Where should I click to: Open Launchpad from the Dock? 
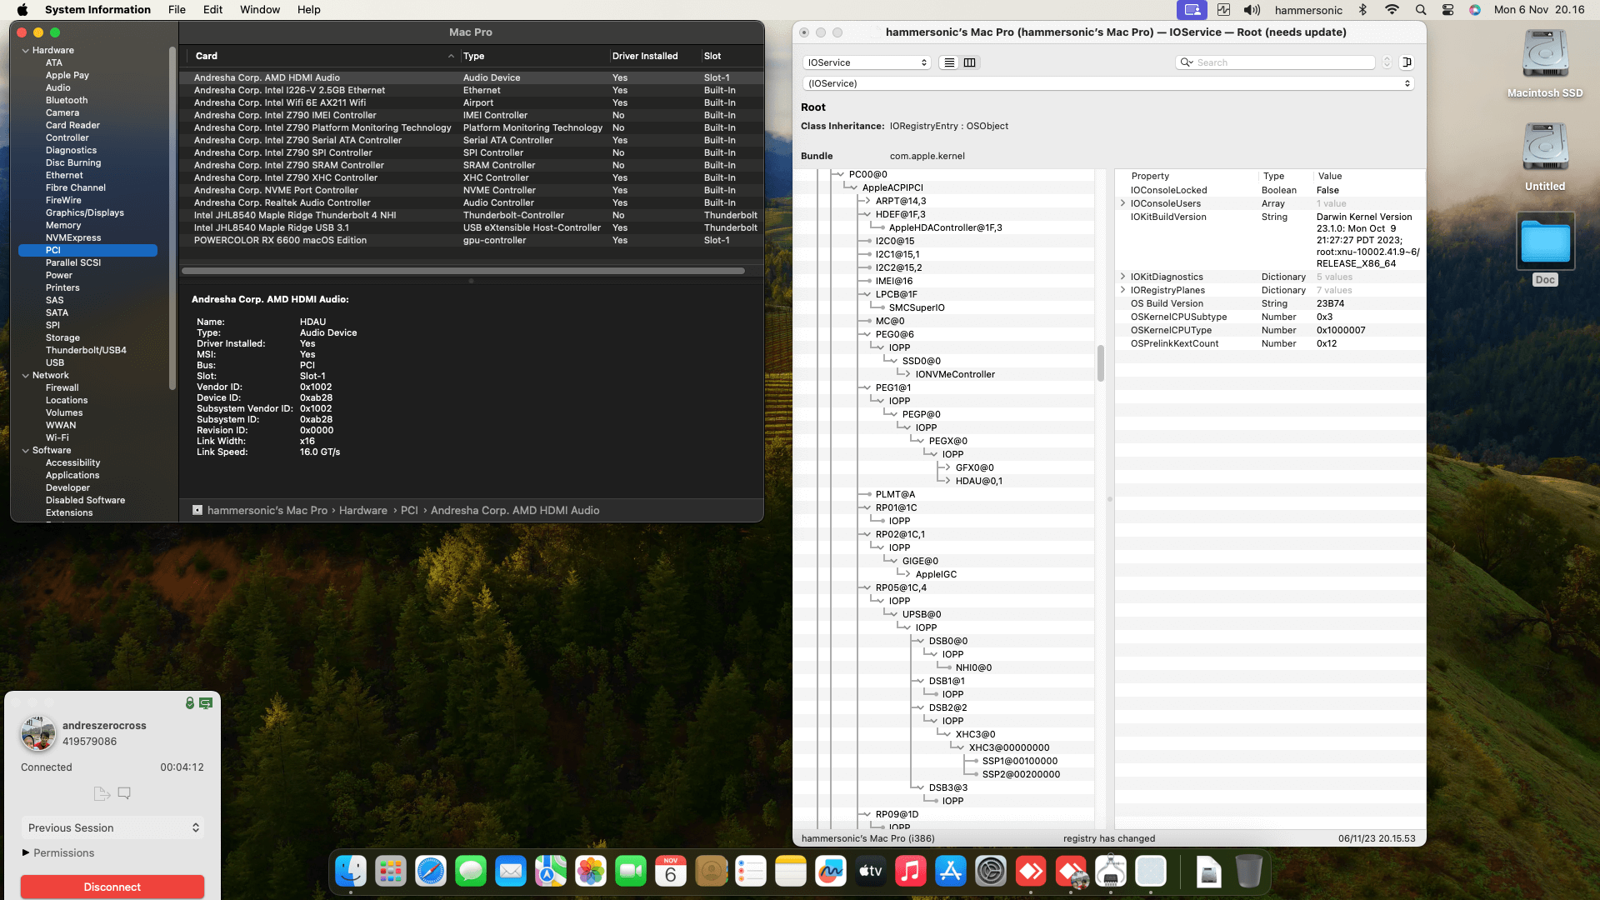391,872
